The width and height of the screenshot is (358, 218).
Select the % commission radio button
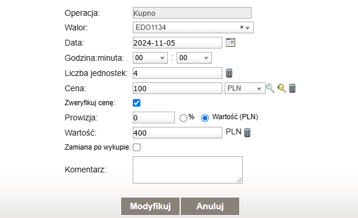click(183, 118)
